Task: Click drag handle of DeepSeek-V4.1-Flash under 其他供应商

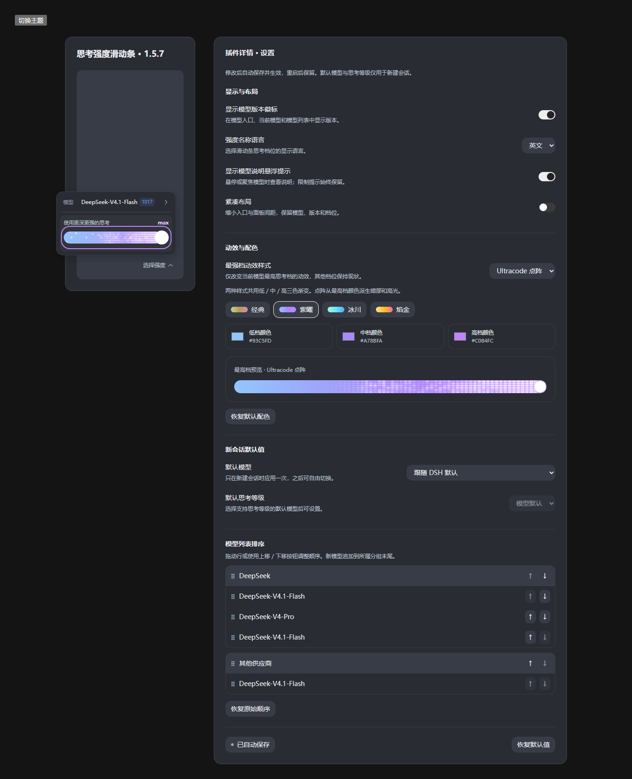Action: click(233, 684)
